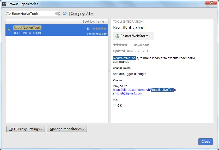Open HTTP Proxy Settings dialog

(26, 129)
